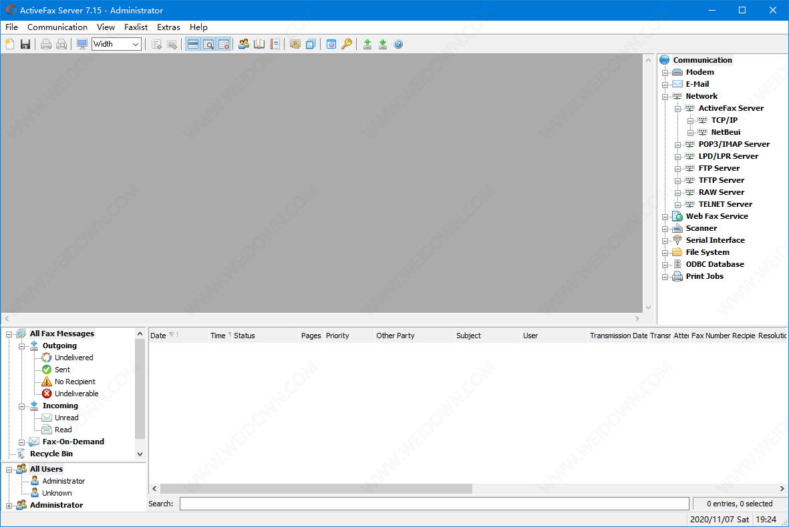The height and width of the screenshot is (527, 789).
Task: Select the Undeliverable folder
Action: pyautogui.click(x=76, y=394)
